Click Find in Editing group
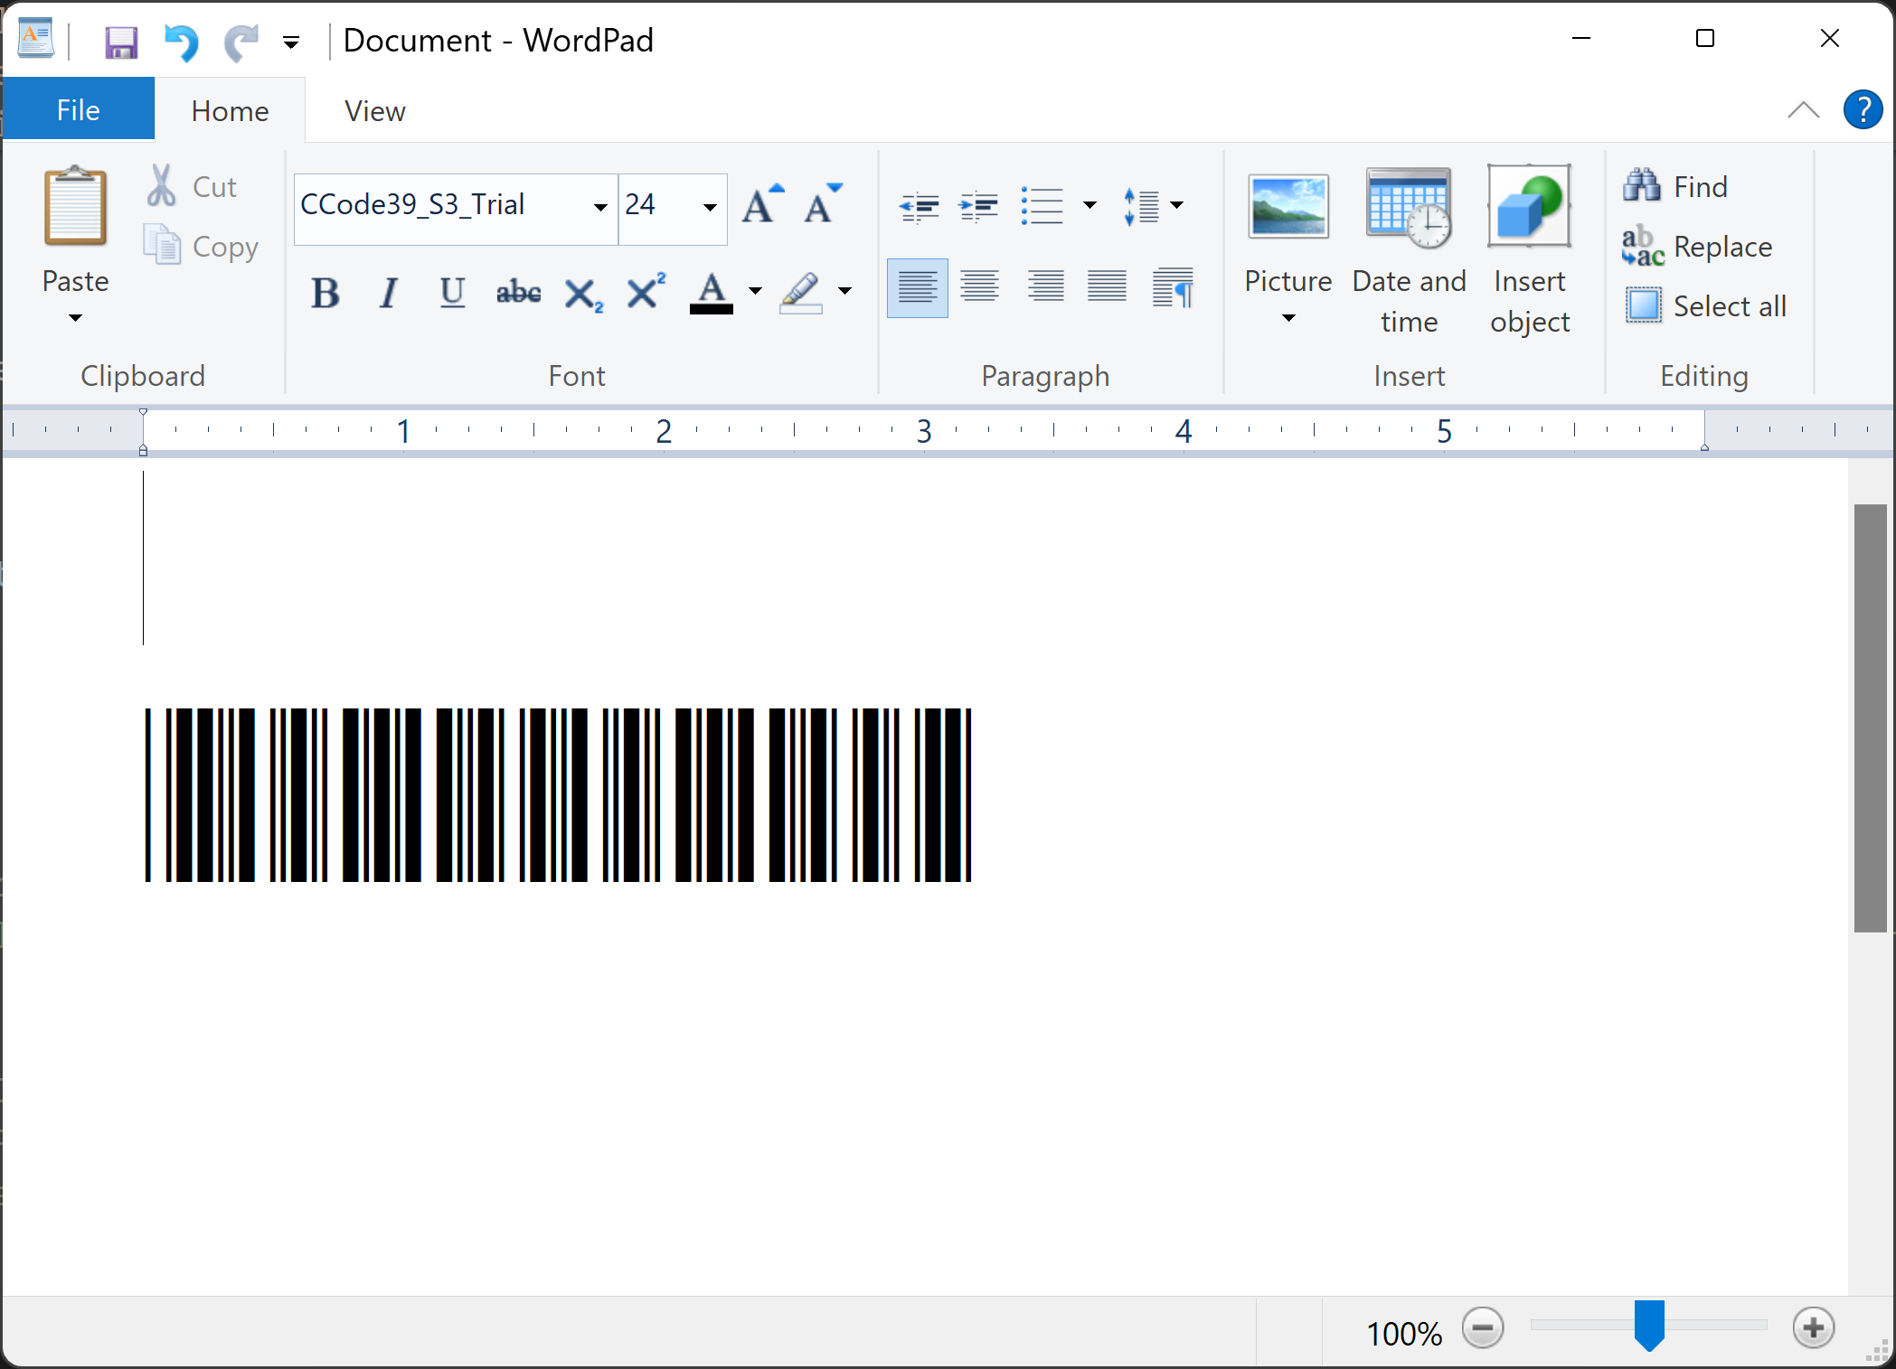1896x1369 pixels. pyautogui.click(x=1676, y=186)
